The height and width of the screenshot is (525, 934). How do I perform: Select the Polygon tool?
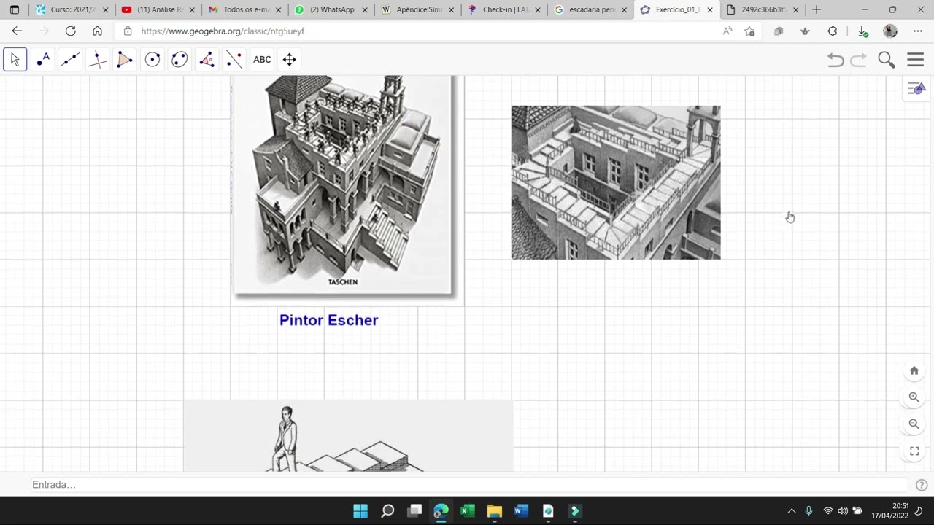pos(125,60)
